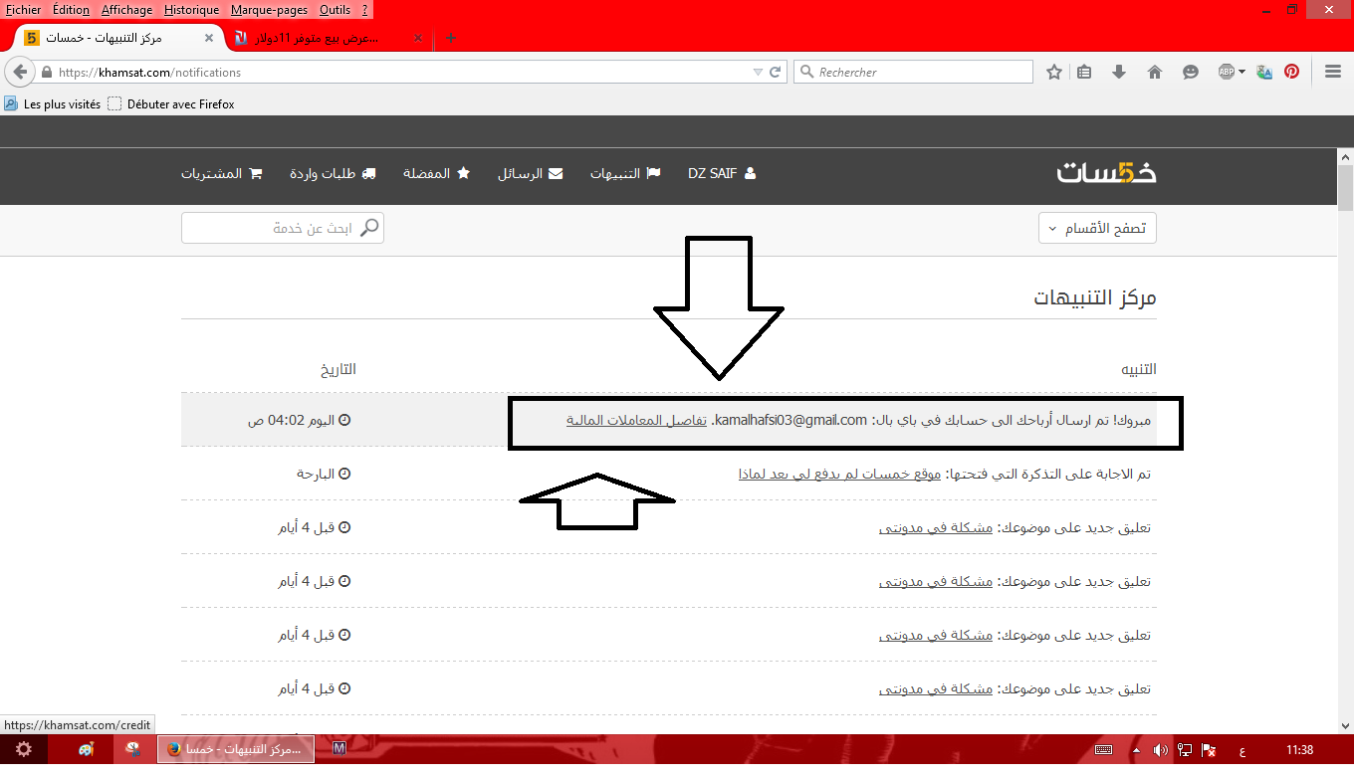1354x778 pixels.
Task: Open the Marque-pages menu
Action: point(269,9)
